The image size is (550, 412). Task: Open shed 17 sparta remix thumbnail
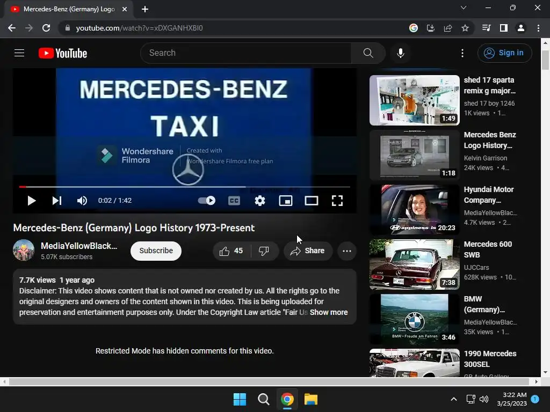point(415,100)
